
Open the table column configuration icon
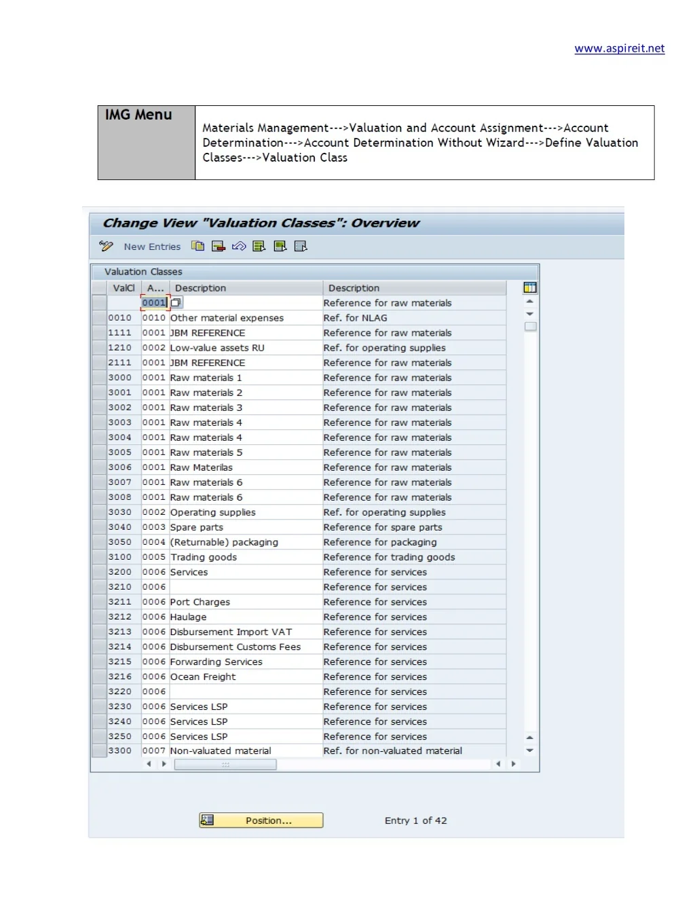tap(530, 288)
